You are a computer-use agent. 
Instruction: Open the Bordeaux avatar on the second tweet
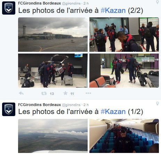click(9, 109)
